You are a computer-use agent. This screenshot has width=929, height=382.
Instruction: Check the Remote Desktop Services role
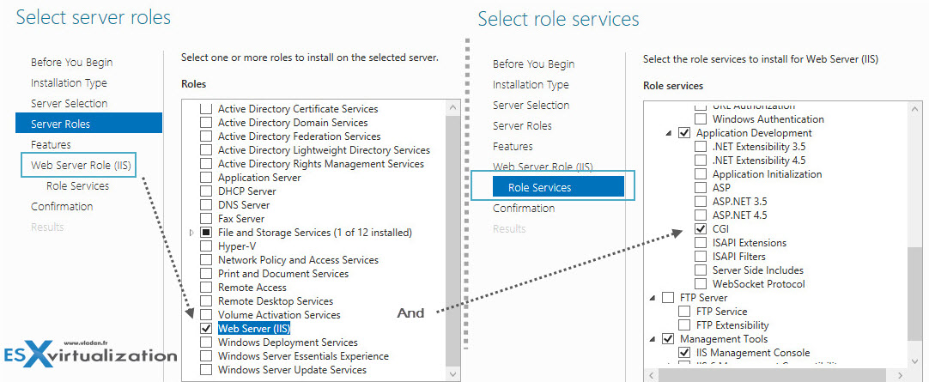point(205,300)
